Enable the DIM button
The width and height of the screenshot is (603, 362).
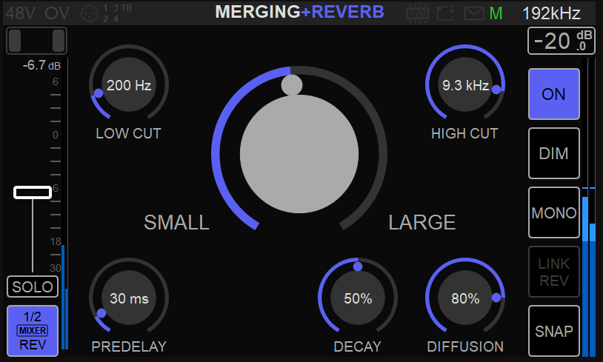554,153
